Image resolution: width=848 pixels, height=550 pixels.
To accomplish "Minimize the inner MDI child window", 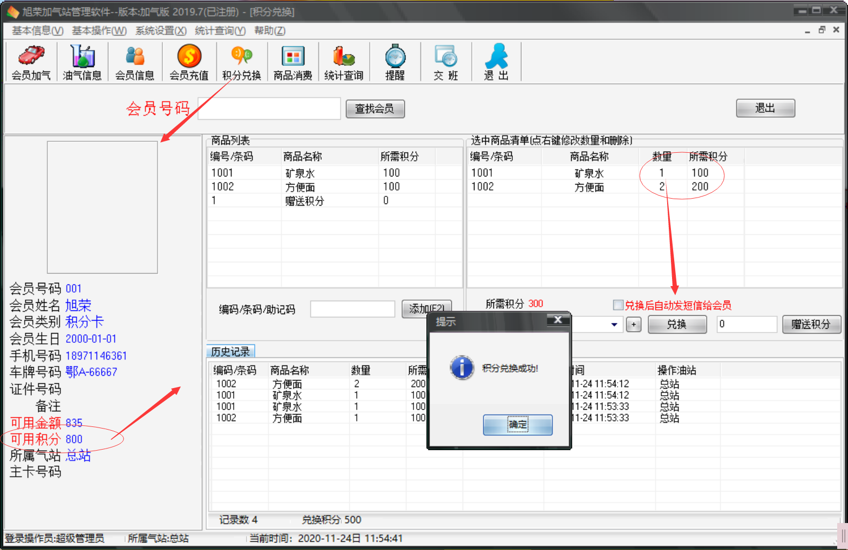I will pos(808,30).
